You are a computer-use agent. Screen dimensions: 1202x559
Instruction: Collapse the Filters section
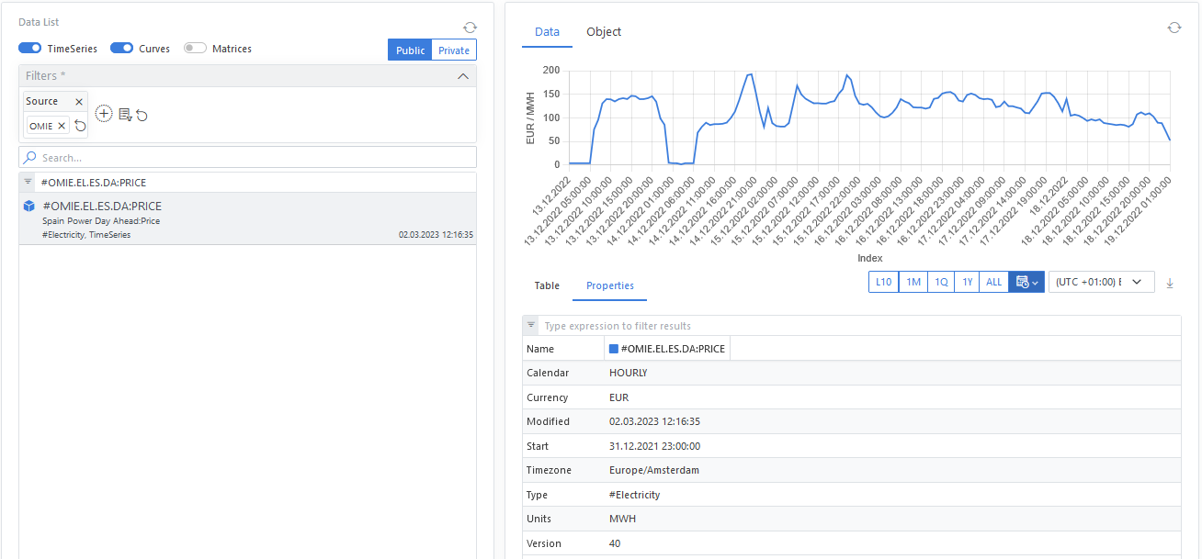pos(463,76)
